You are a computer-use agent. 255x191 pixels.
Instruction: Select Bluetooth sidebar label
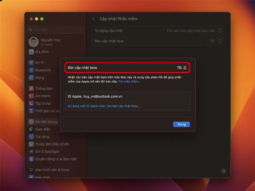point(43,70)
